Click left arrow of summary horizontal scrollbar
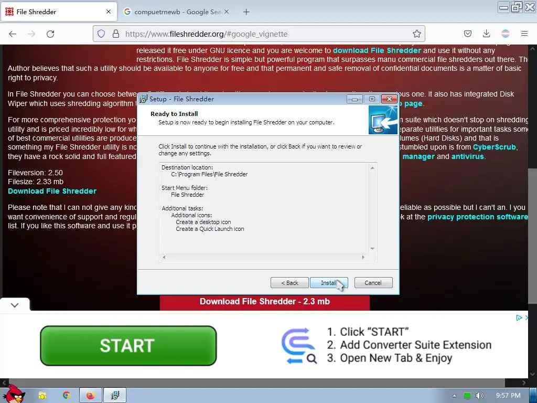This screenshot has width=537, height=403. tap(164, 257)
